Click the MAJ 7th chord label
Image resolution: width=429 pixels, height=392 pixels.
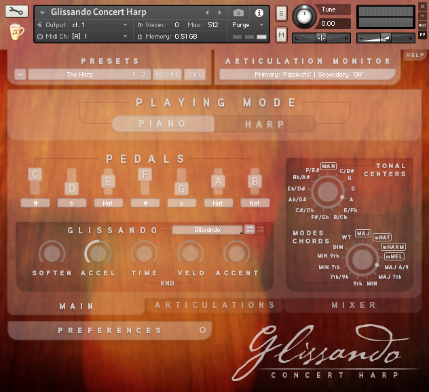coord(390,277)
